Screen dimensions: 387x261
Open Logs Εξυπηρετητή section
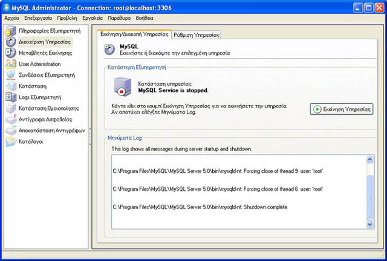tap(40, 97)
